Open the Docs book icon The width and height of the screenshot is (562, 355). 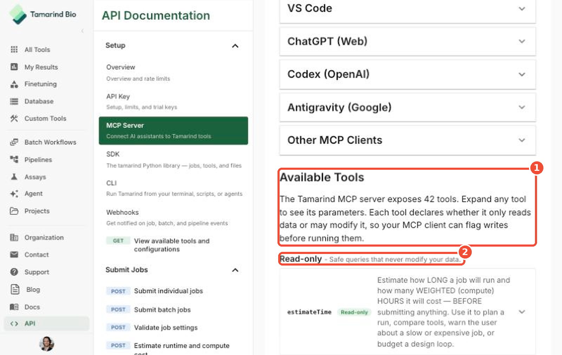14,307
